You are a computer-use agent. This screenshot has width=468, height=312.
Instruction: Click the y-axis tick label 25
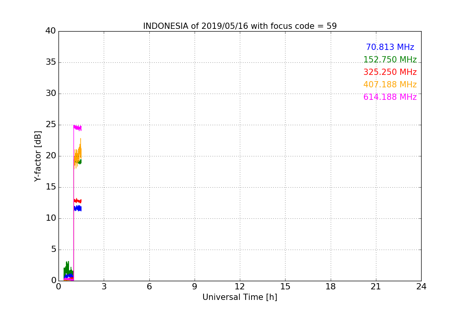pyautogui.click(x=51, y=125)
